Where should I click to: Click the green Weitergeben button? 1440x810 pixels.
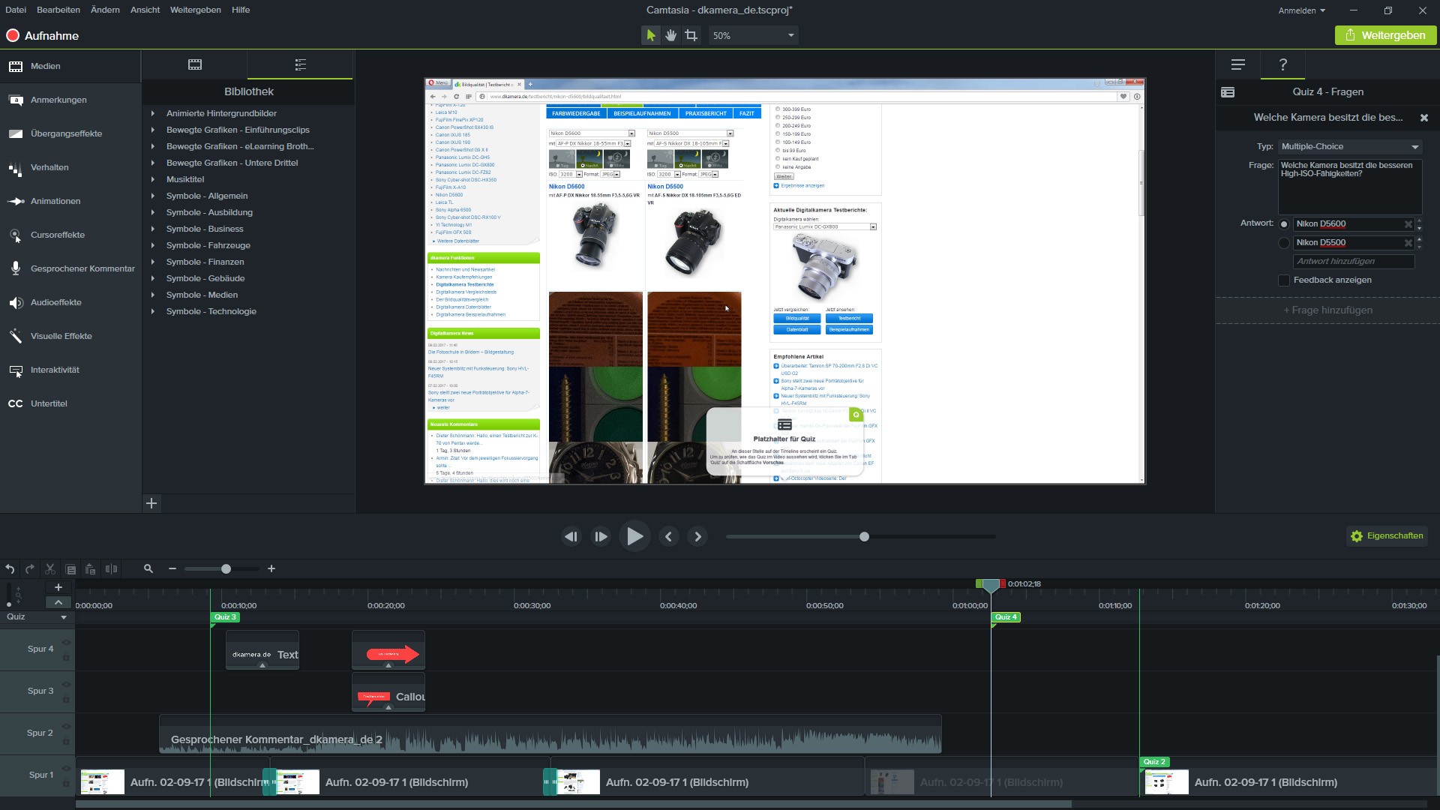coord(1385,35)
